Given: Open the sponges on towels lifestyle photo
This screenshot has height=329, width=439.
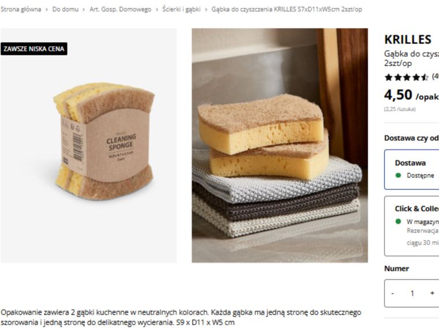Looking at the screenshot, I should click(x=280, y=145).
